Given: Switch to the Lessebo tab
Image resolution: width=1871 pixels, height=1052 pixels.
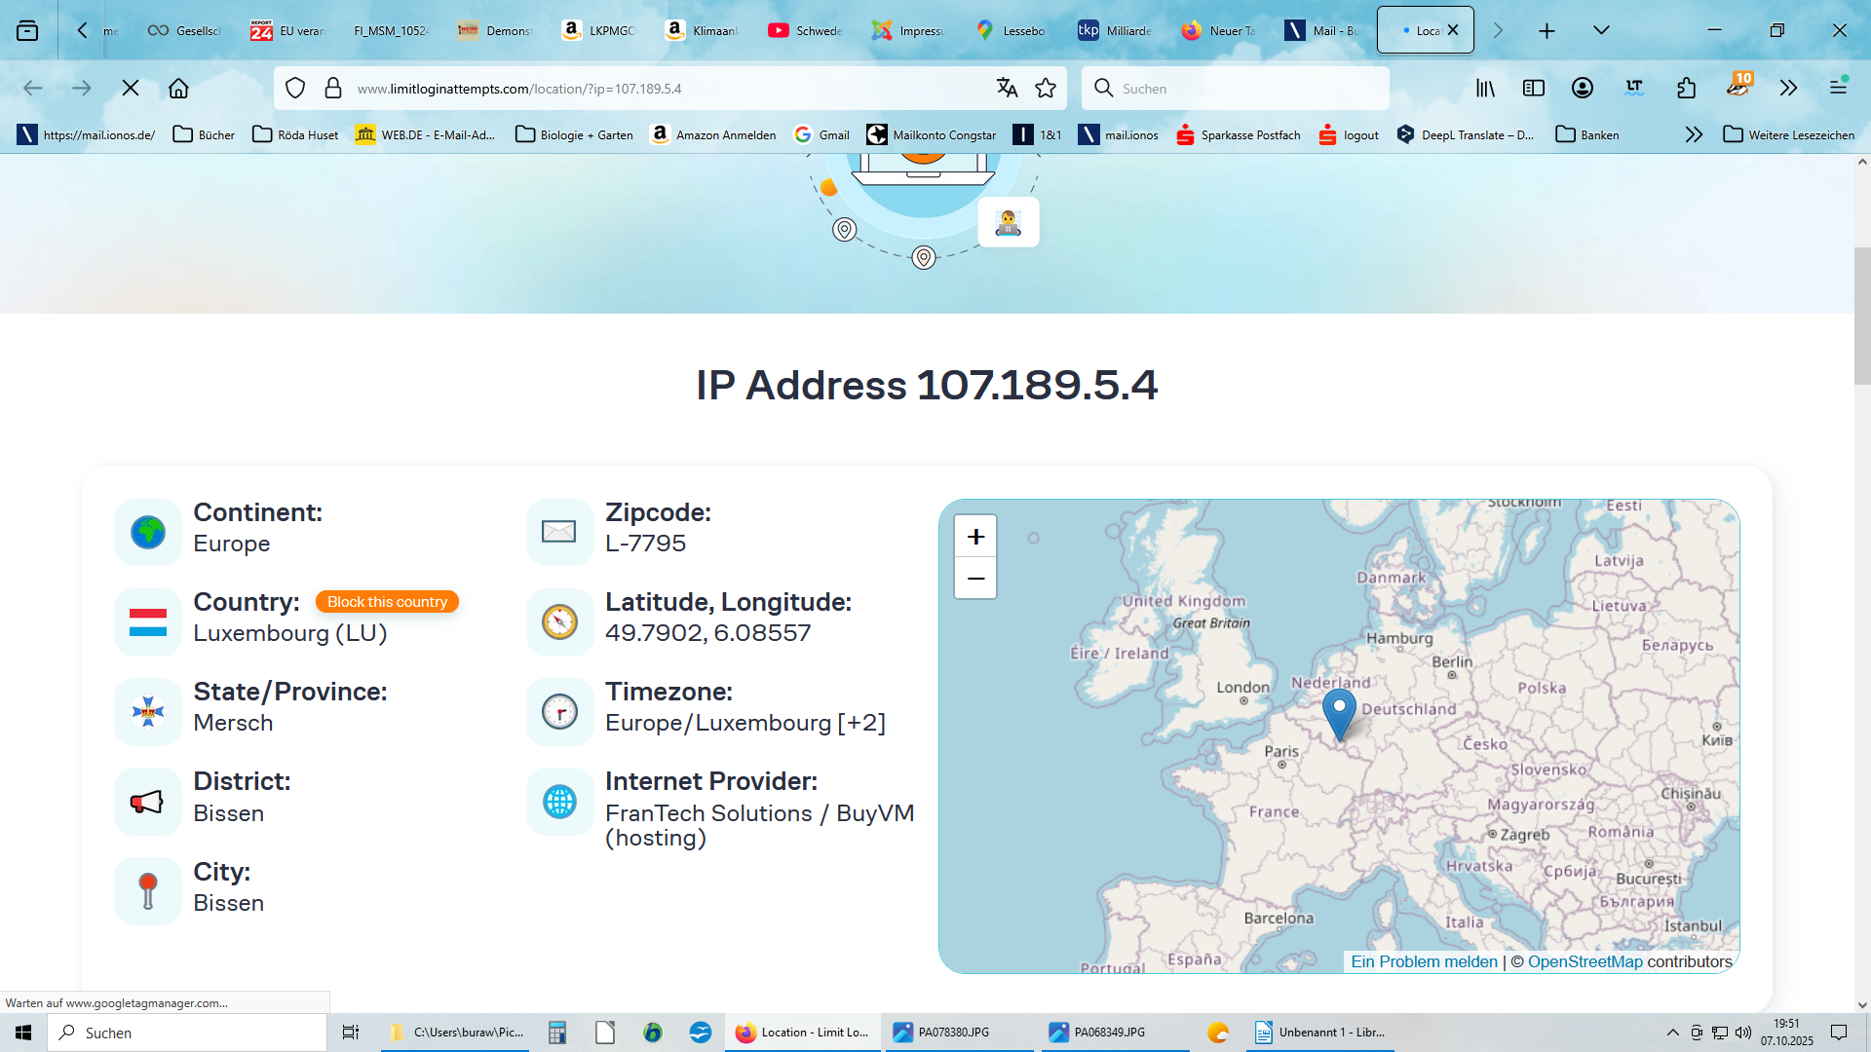Looking at the screenshot, I should pos(1011,30).
